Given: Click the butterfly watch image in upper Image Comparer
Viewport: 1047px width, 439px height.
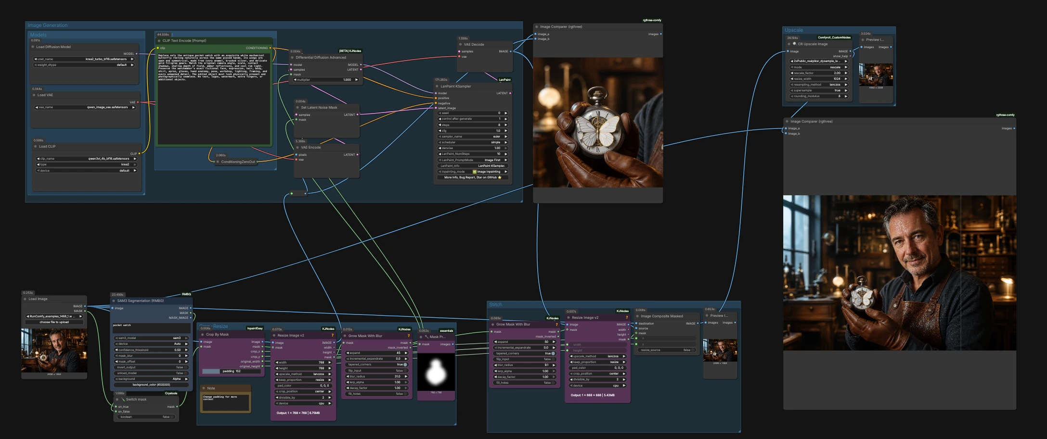Looking at the screenshot, I should [x=598, y=123].
